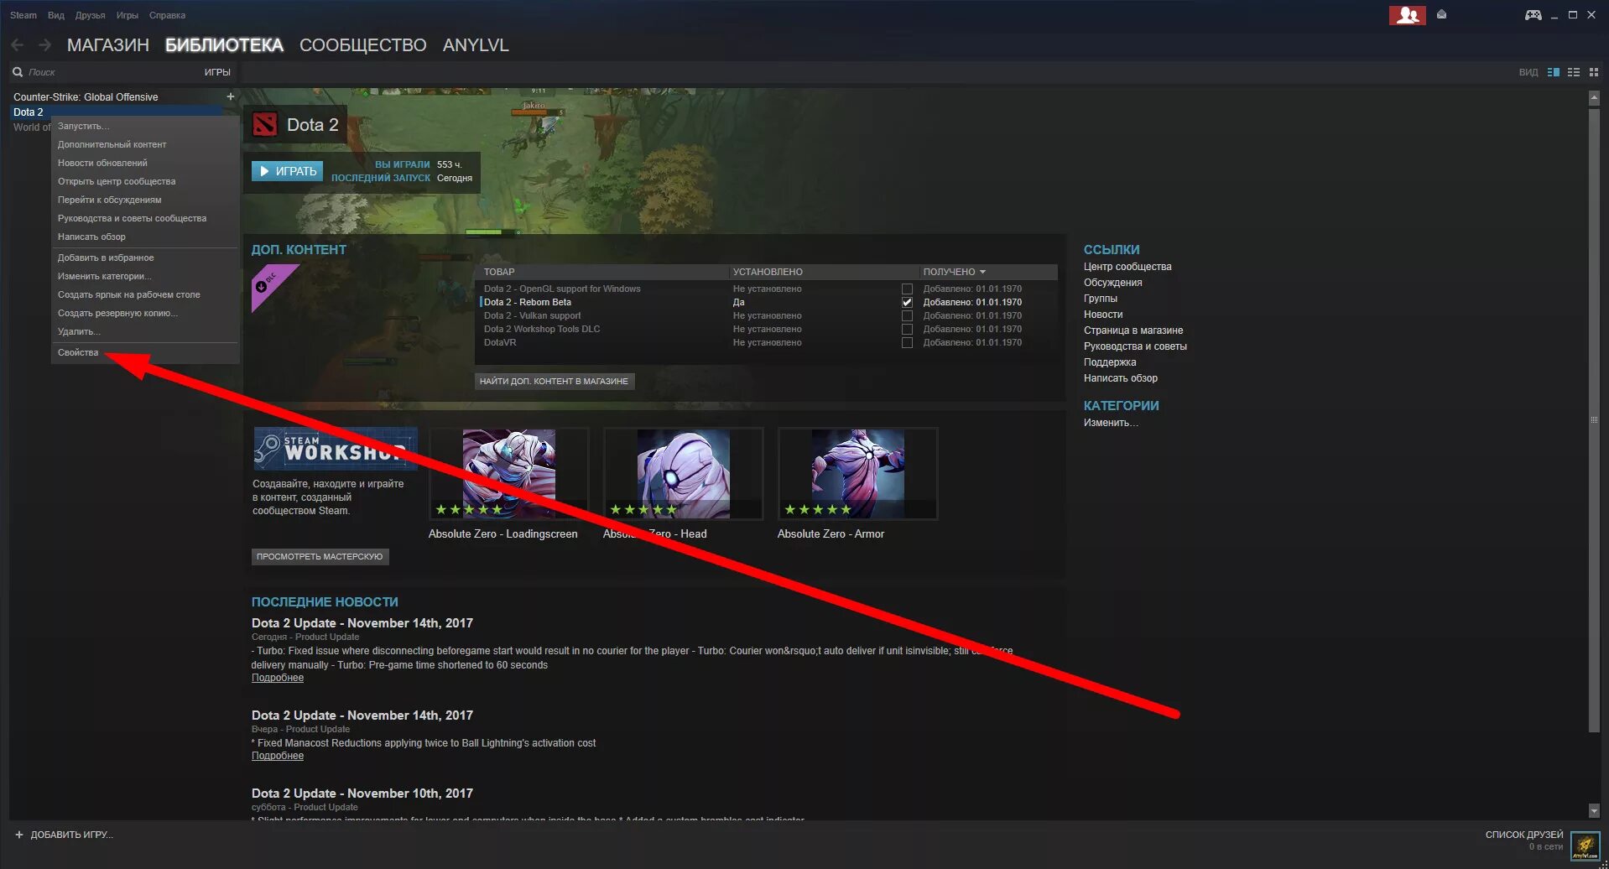Sort by ПОЛУЧЕНО column dropdown
The width and height of the screenshot is (1609, 869).
click(955, 272)
